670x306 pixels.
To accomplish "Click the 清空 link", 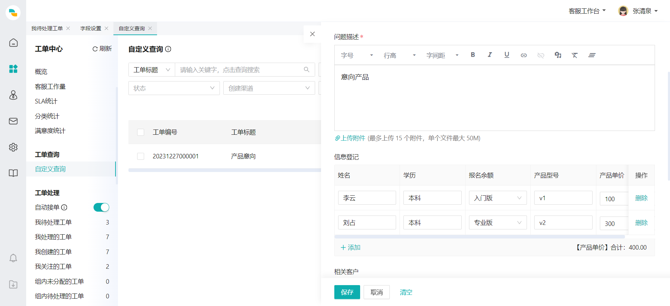I will (x=406, y=292).
